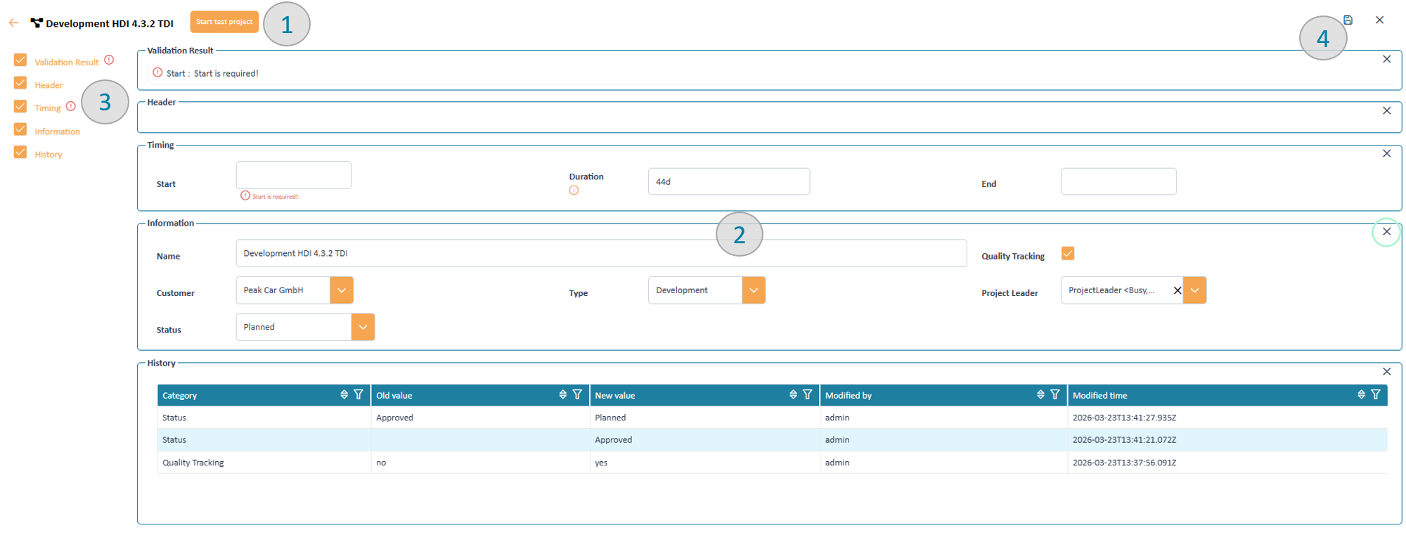Open the Status dropdown

[x=363, y=327]
